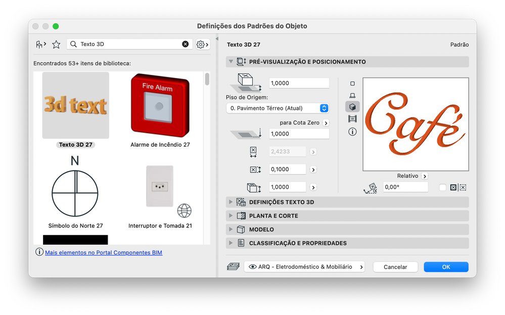Click the object depth dimension icon

(x=255, y=169)
